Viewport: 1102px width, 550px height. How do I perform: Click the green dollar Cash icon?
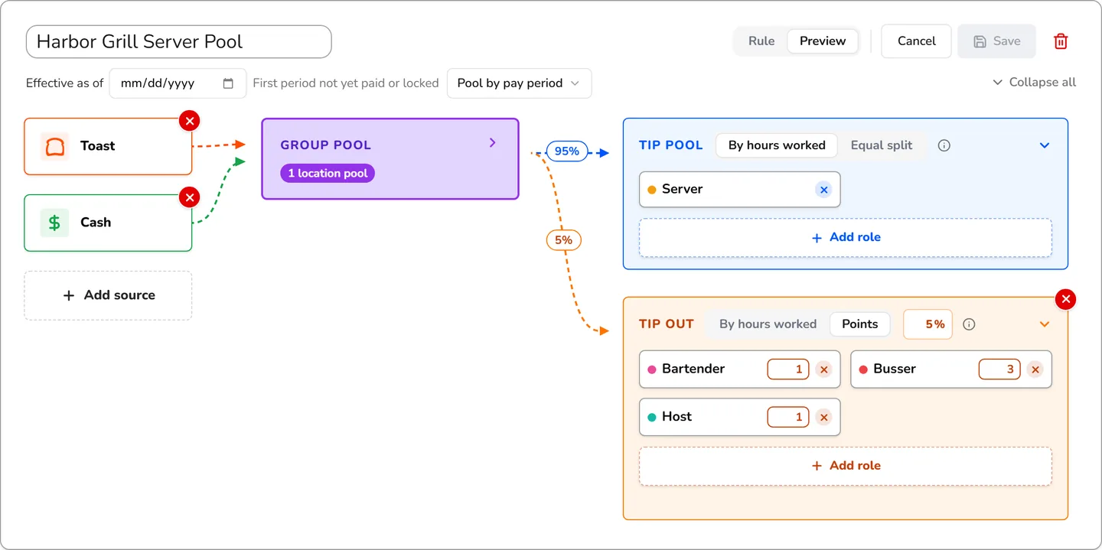click(x=54, y=223)
